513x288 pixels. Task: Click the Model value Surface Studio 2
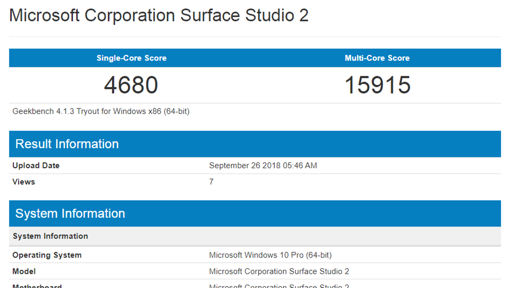click(x=279, y=271)
